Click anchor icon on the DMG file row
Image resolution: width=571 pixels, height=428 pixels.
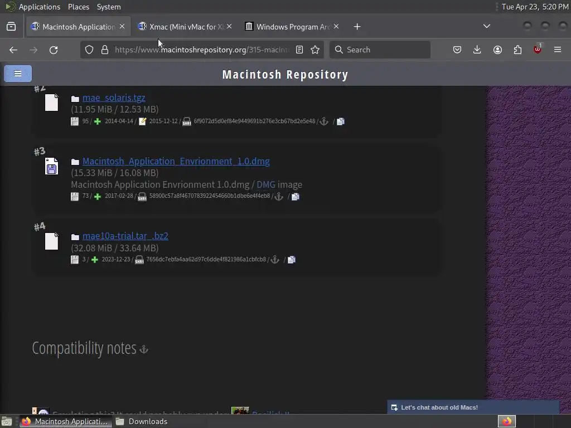pyautogui.click(x=279, y=197)
